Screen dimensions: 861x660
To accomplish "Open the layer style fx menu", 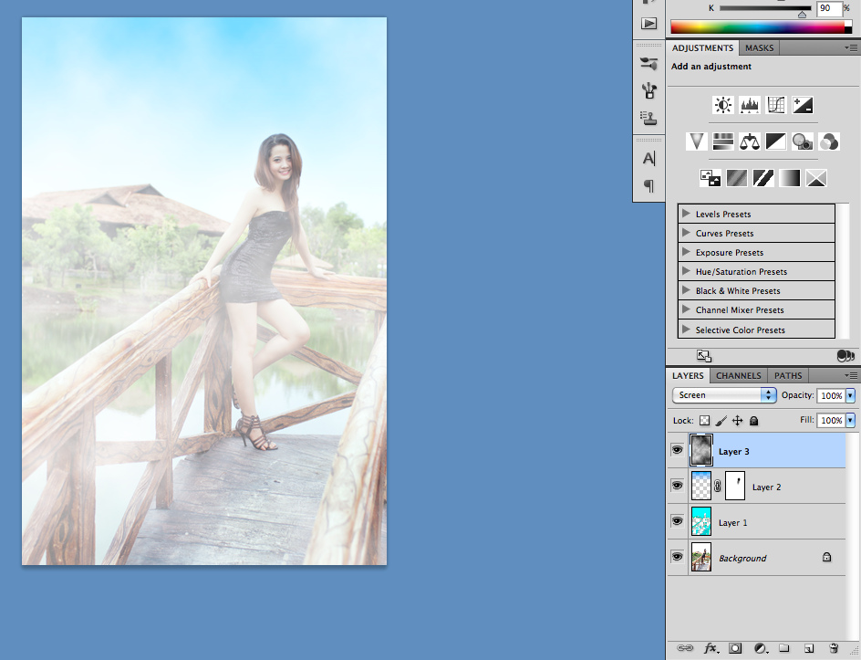I will (711, 648).
